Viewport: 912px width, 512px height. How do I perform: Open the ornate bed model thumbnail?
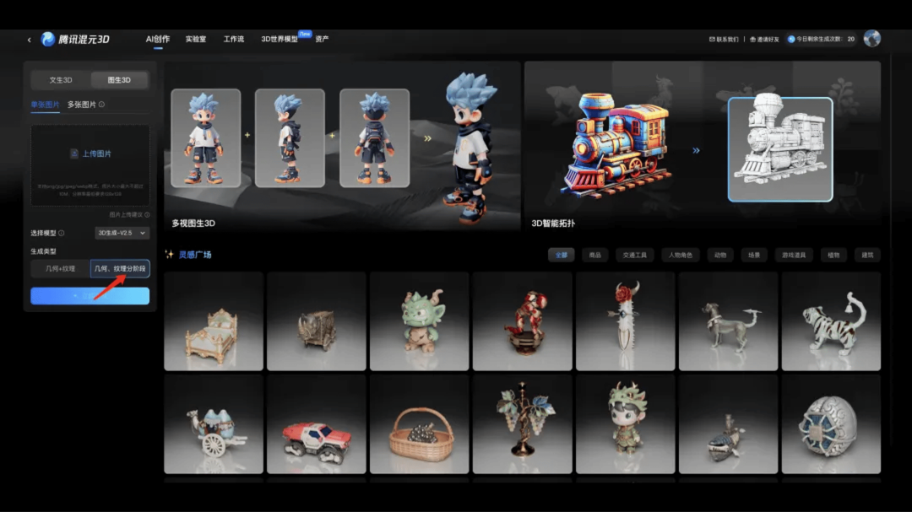pyautogui.click(x=214, y=321)
